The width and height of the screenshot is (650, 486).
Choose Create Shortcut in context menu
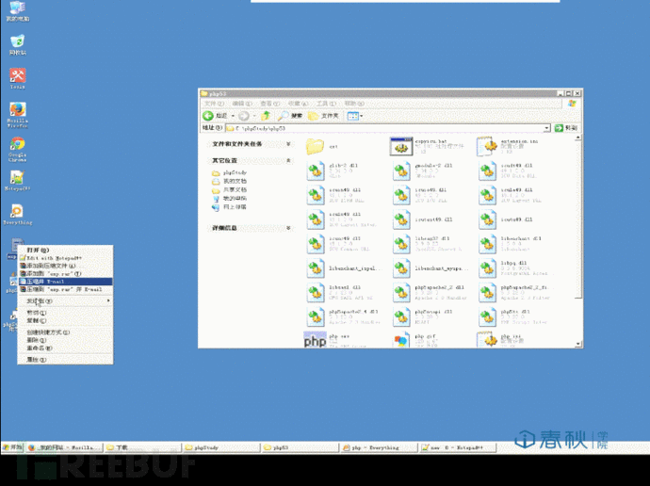65,332
